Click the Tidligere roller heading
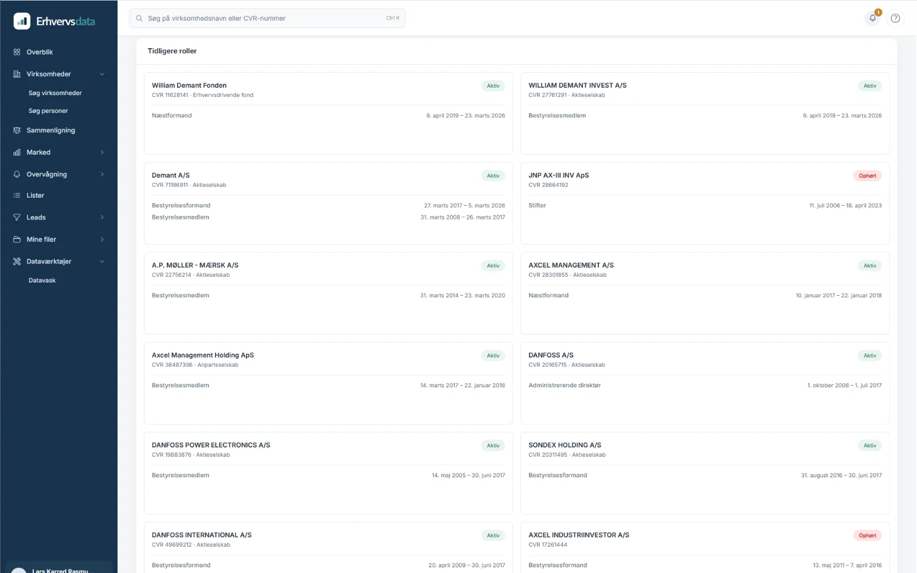The height and width of the screenshot is (573, 917). pyautogui.click(x=172, y=51)
